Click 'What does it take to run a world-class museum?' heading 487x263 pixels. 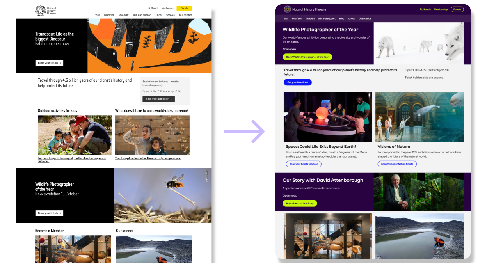click(x=152, y=110)
